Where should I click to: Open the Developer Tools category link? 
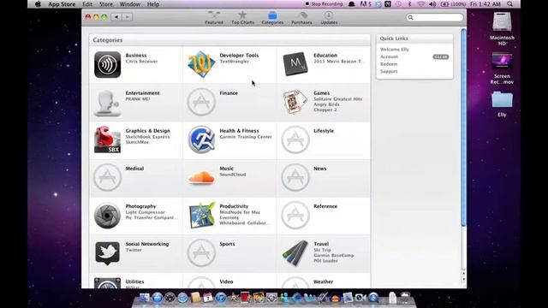tap(239, 55)
